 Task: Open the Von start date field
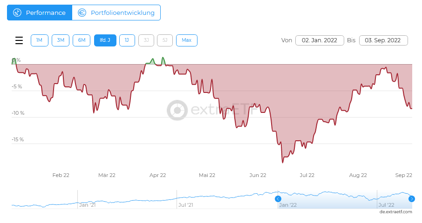pos(320,40)
